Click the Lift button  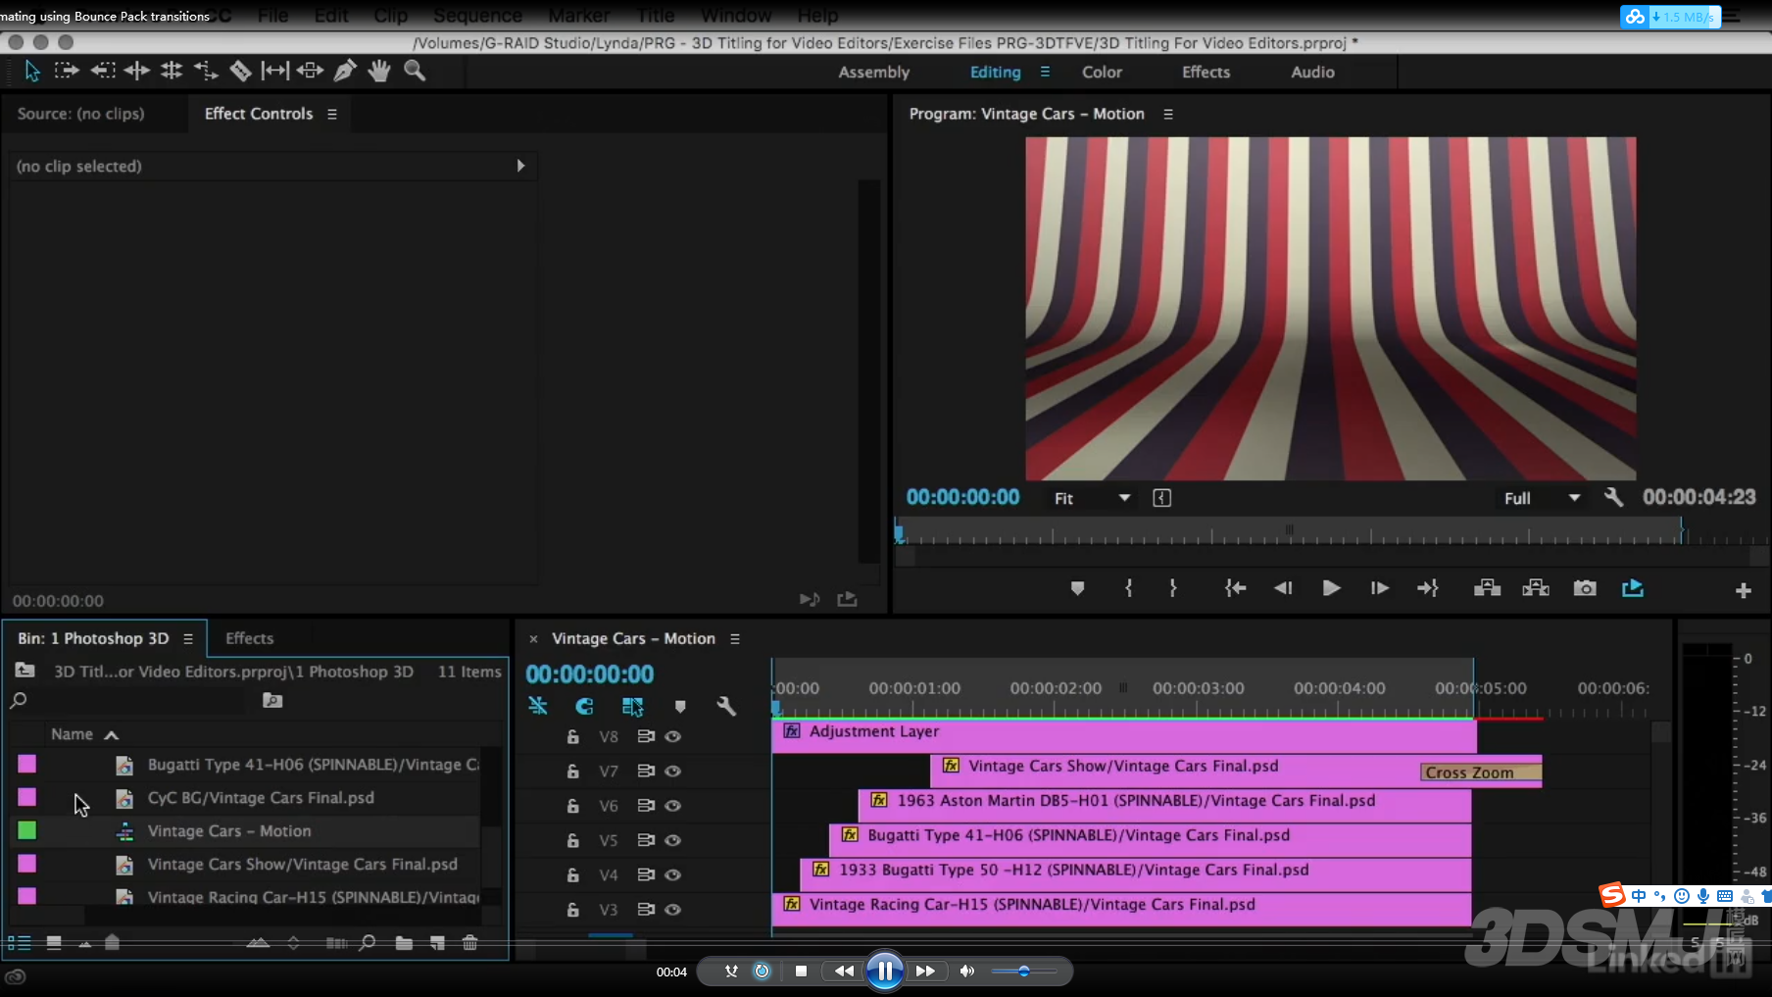coord(1487,588)
